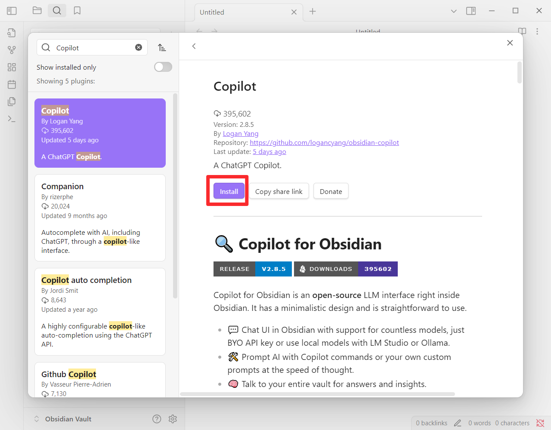This screenshot has width=551, height=430.
Task: Select the Copilot auto completion plugin card
Action: click(100, 312)
